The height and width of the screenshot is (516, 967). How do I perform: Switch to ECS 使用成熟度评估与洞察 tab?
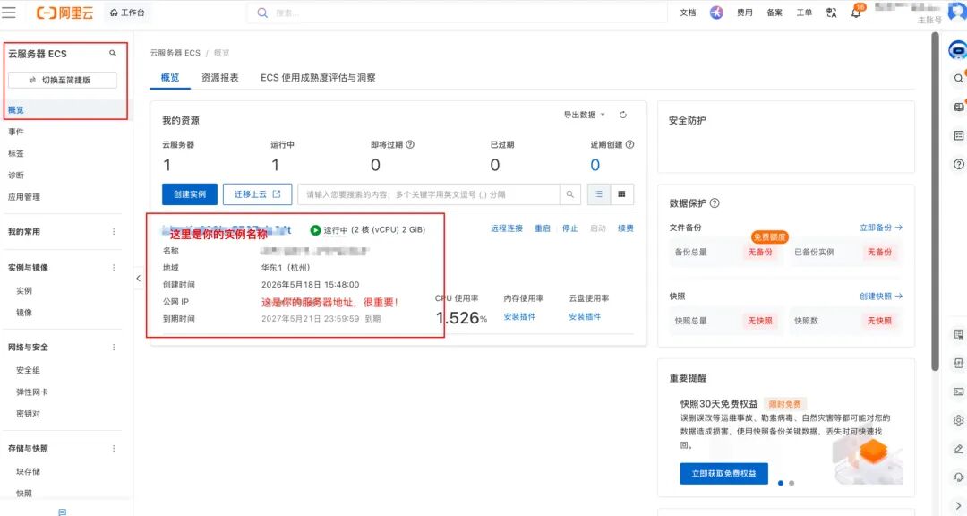[x=318, y=78]
